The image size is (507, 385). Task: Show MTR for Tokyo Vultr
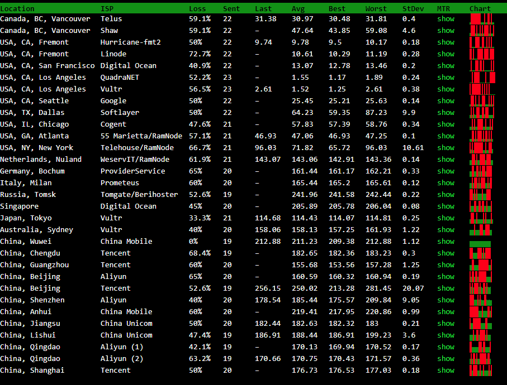coord(446,218)
